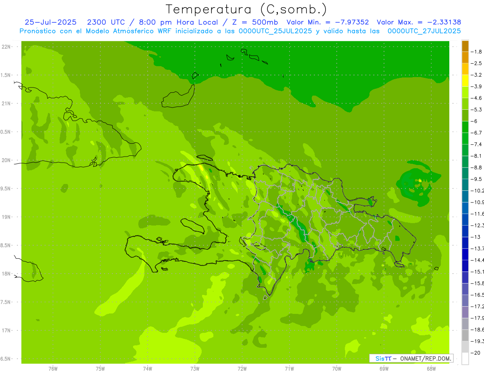Image resolution: width=484 pixels, height=374 pixels.
Task: Click valid-until time '0000UTC_27JUL2025'
Action: 424,31
